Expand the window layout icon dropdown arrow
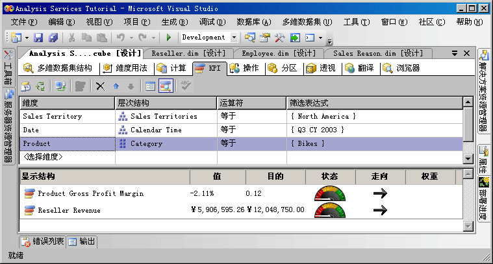 click(320, 38)
